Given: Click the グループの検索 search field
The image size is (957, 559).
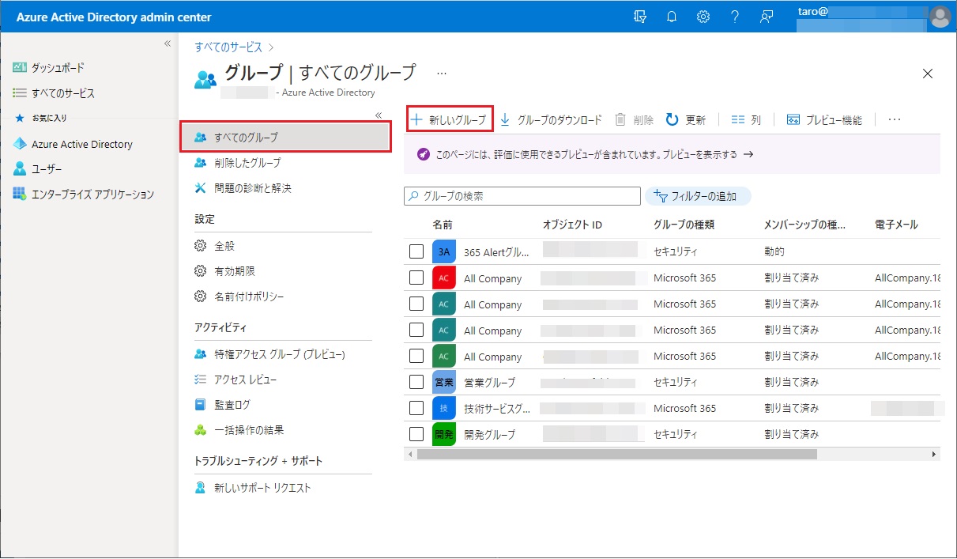Looking at the screenshot, I should [x=522, y=196].
